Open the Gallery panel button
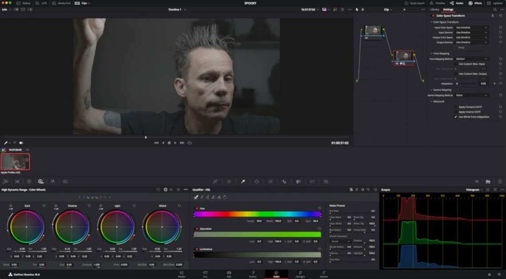This screenshot has width=506, height=279. click(x=23, y=3)
